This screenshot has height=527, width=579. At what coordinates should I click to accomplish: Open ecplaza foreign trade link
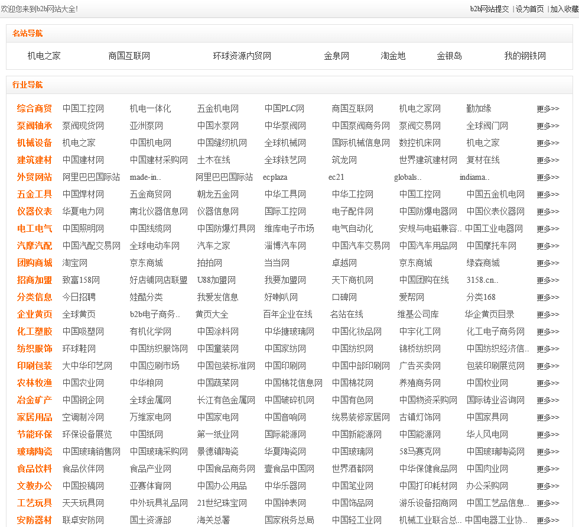point(275,177)
